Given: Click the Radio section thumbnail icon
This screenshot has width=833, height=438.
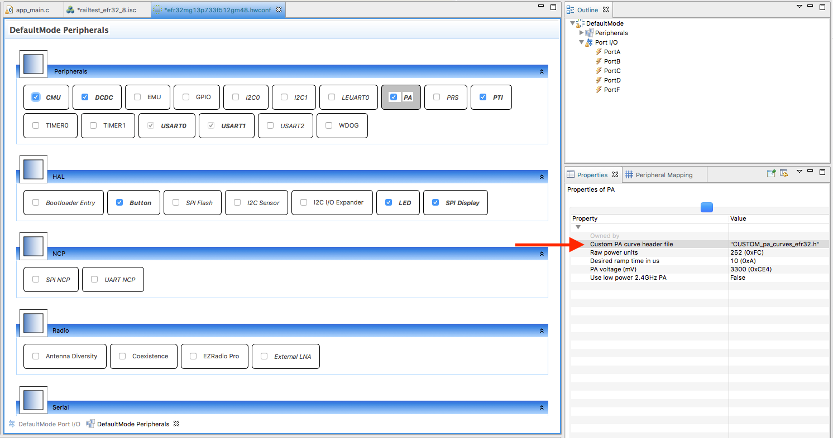Looking at the screenshot, I should [33, 323].
